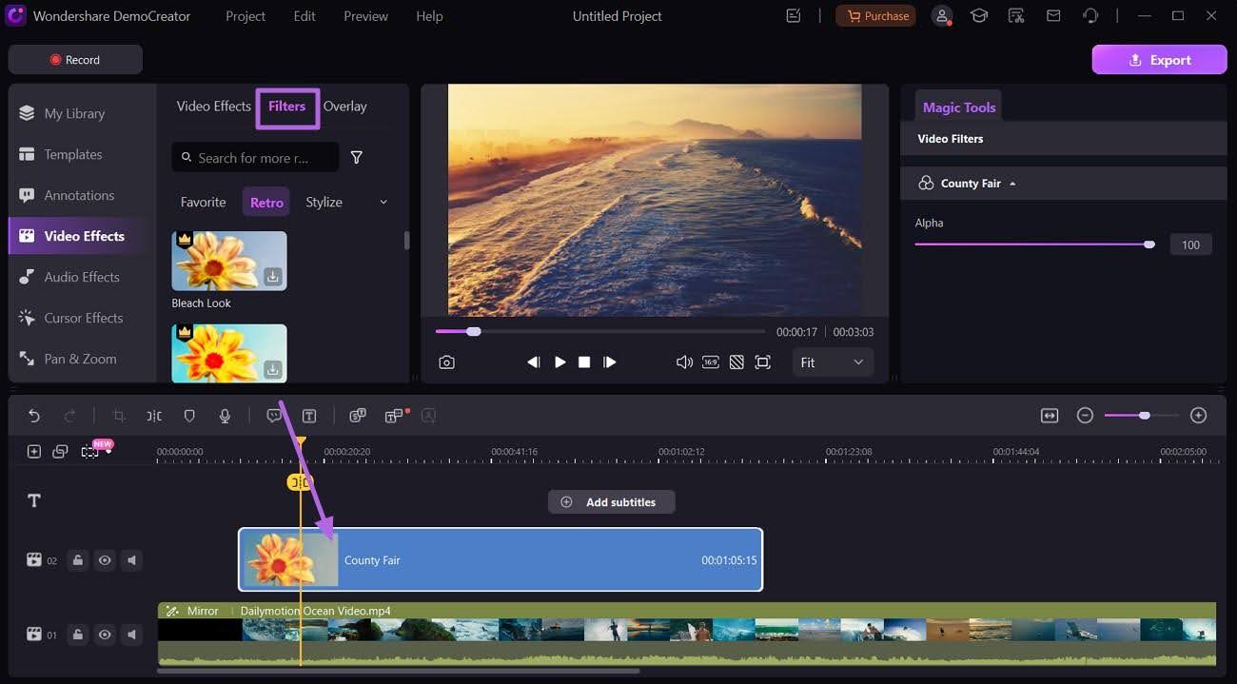Mute track 01 speaker icon
1237x684 pixels.
(x=132, y=635)
